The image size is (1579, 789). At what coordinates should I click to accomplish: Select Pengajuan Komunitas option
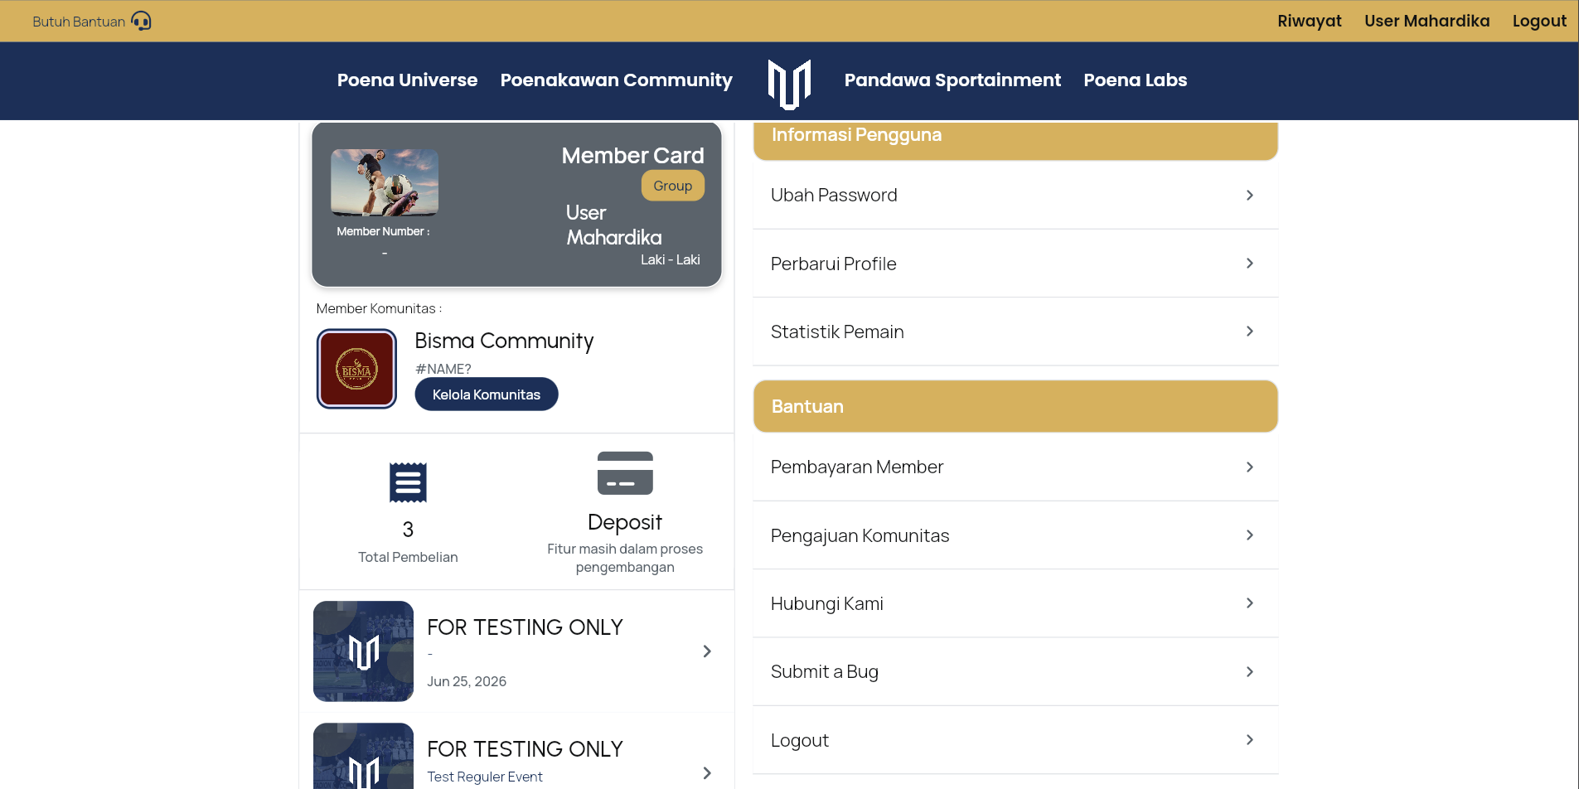click(x=1015, y=535)
